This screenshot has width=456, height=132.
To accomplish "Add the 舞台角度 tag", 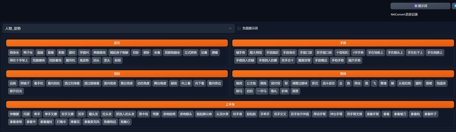I will 160,83.
